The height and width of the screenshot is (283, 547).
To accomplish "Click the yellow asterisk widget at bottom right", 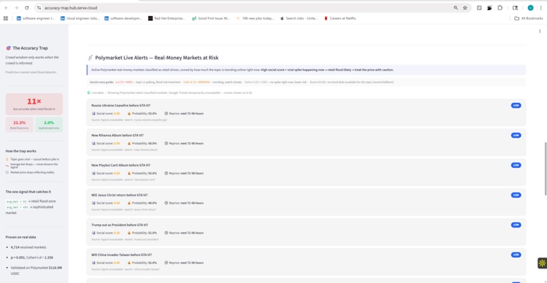I will coord(542,263).
